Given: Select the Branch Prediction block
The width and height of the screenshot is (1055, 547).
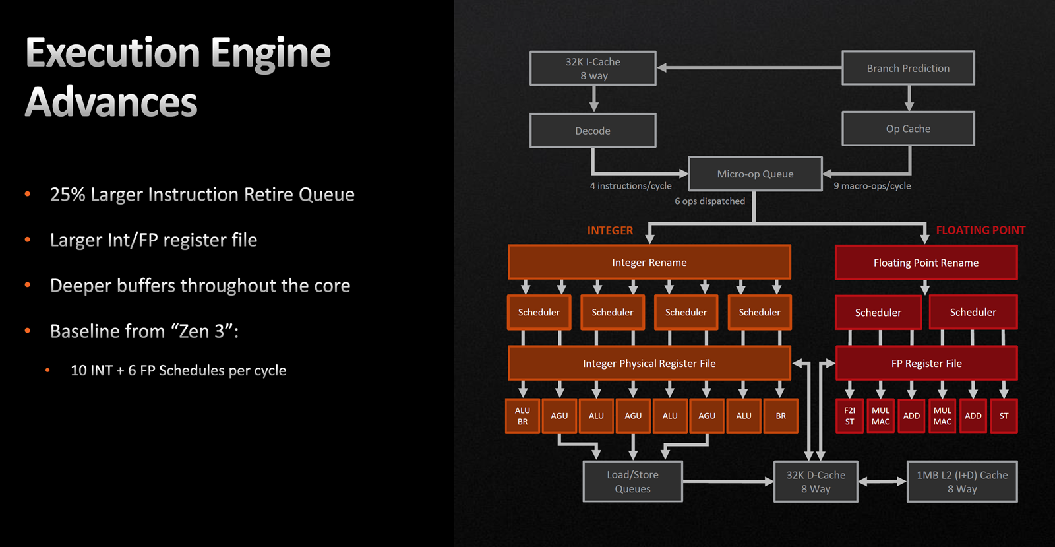Looking at the screenshot, I should [908, 68].
